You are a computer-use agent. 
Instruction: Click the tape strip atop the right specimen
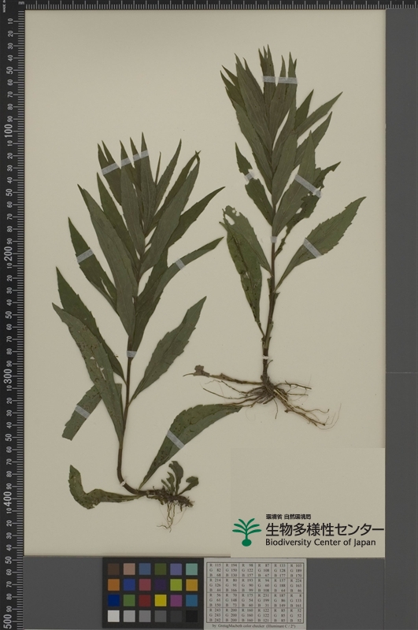(x=280, y=80)
